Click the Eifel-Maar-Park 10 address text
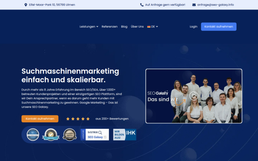 (x=52, y=5)
